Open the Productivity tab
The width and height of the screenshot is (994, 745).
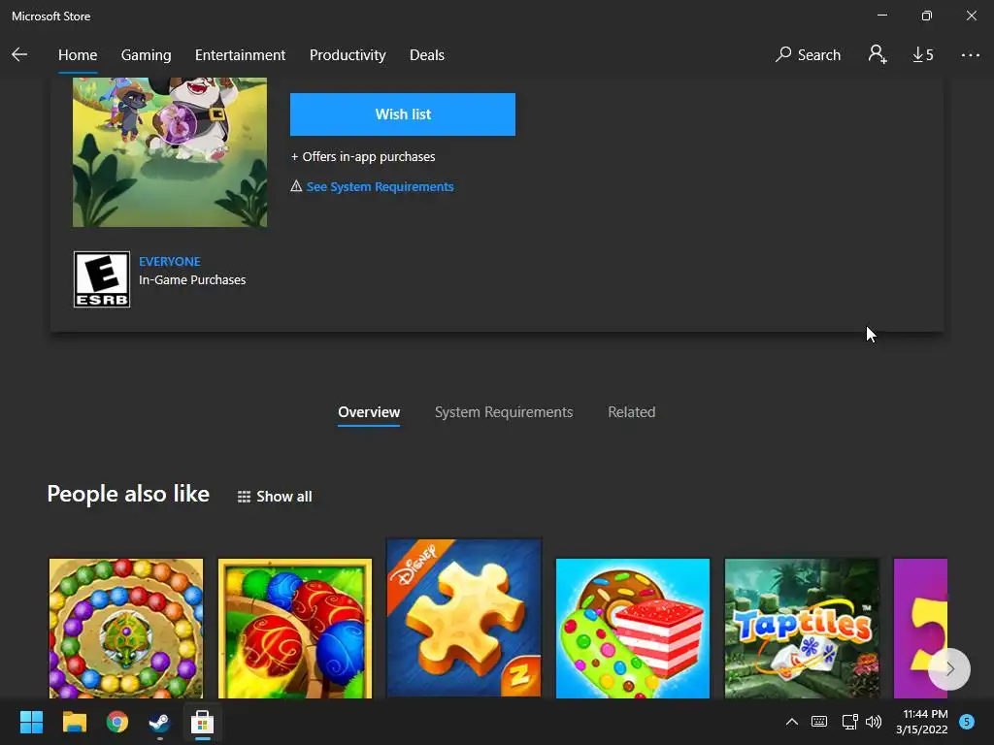pyautogui.click(x=348, y=55)
